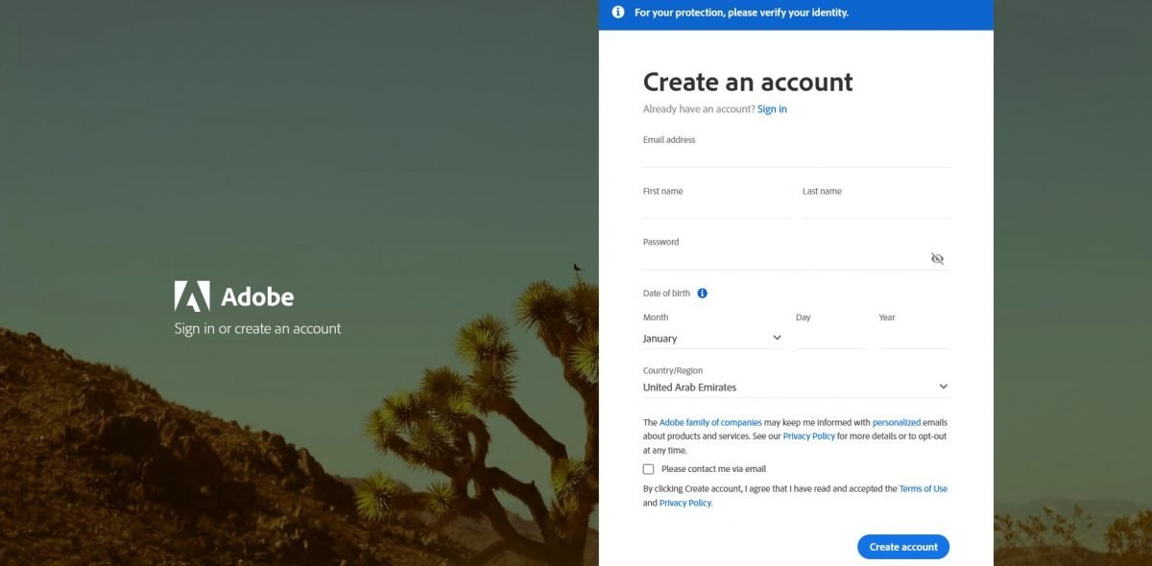Click 'Sign in or create an account' text

257,328
